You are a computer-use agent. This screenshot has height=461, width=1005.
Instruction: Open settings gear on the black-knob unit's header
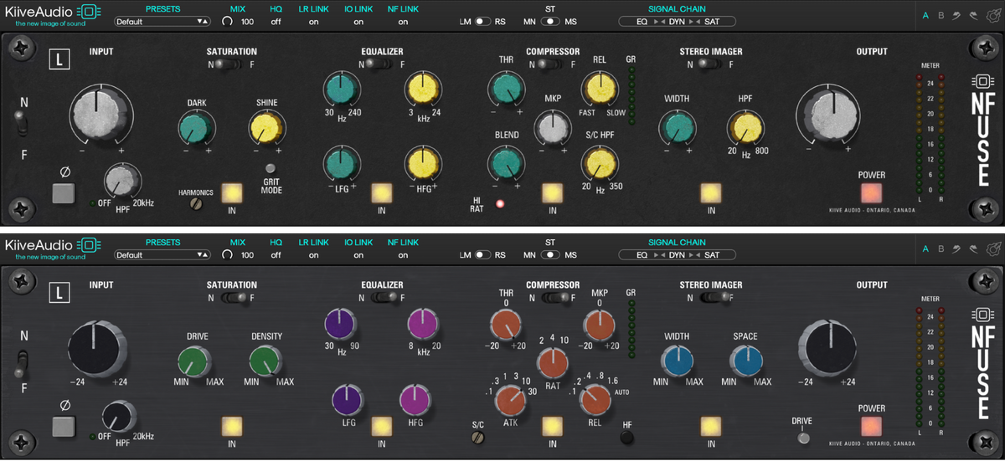[993, 248]
